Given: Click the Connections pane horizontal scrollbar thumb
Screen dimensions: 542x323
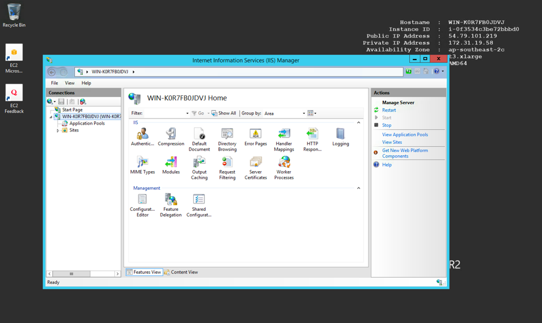Looking at the screenshot, I should click(71, 274).
